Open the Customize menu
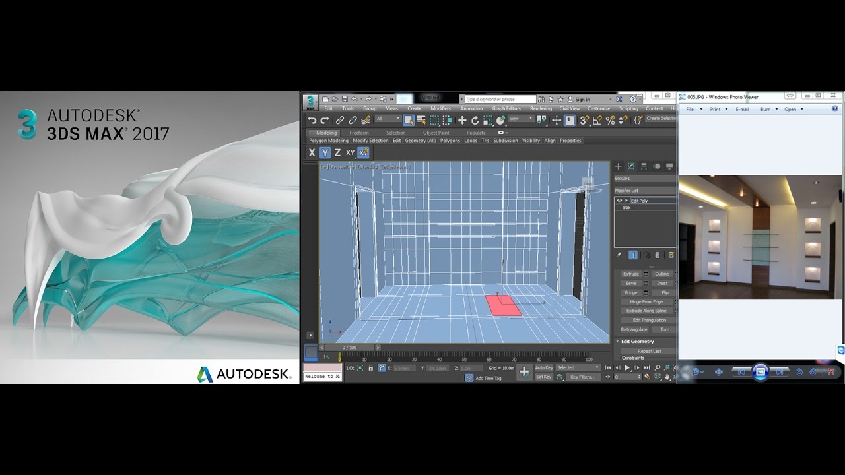The width and height of the screenshot is (845, 475). tap(599, 108)
